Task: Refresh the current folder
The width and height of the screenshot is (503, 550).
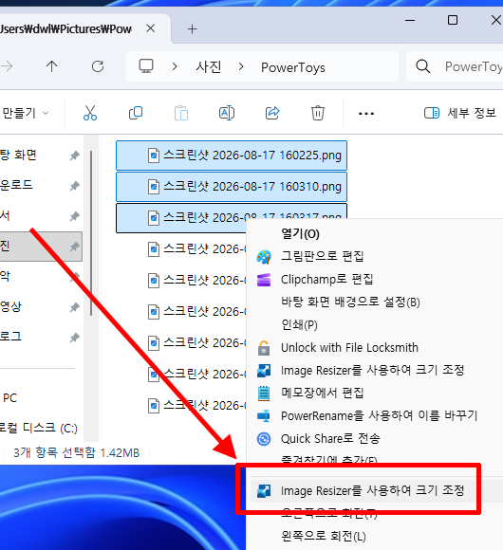Action: click(98, 66)
